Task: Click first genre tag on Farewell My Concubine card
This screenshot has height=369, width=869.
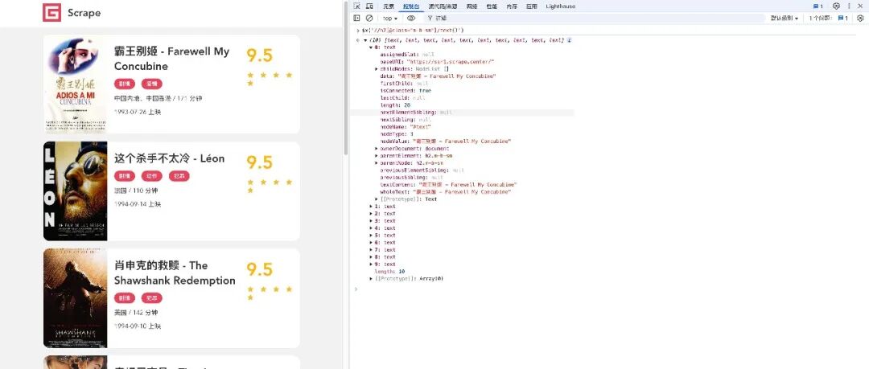Action: coord(125,84)
